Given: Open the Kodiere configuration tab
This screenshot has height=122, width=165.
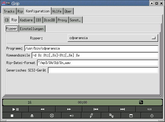Looking at the screenshot, I should [26, 20].
